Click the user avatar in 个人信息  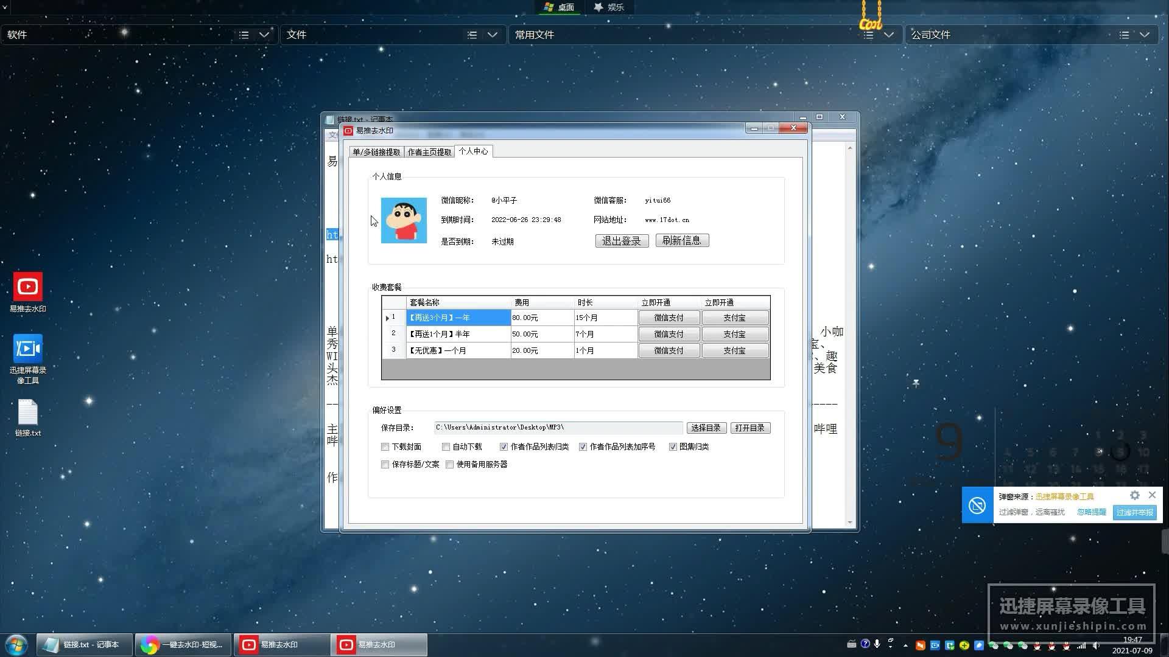(404, 220)
